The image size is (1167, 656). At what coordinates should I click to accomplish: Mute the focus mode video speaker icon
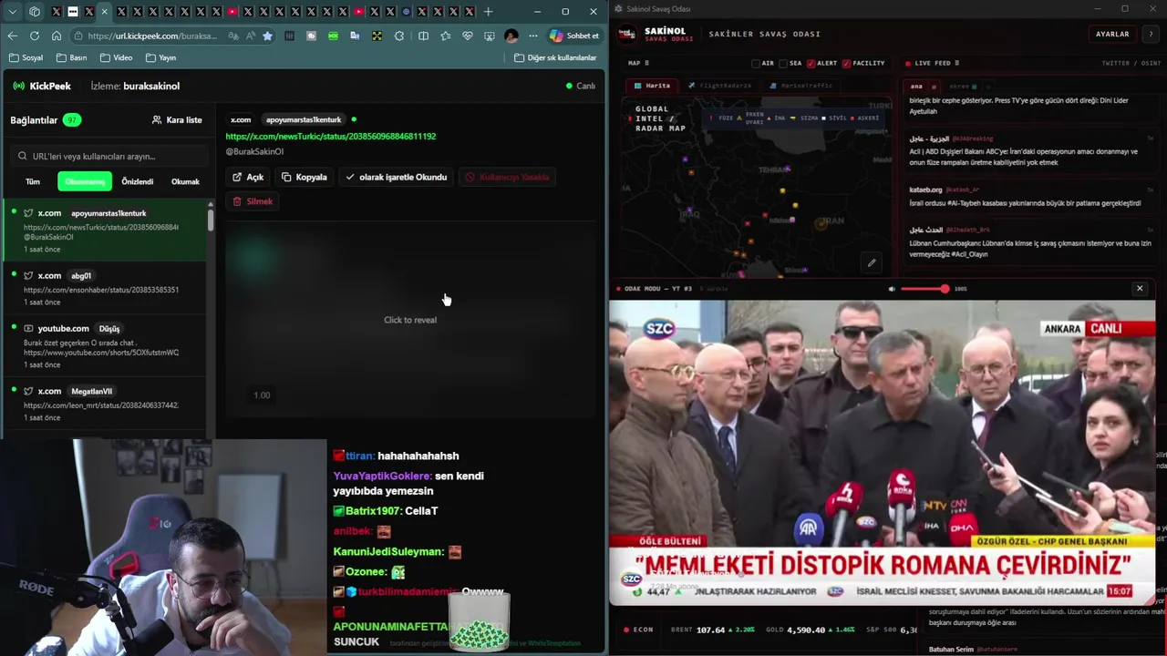[x=892, y=289]
